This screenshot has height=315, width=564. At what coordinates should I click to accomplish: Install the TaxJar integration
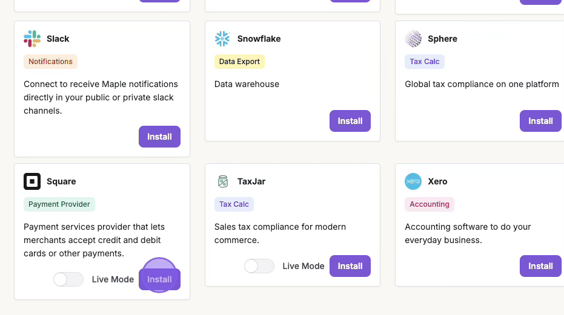[350, 266]
